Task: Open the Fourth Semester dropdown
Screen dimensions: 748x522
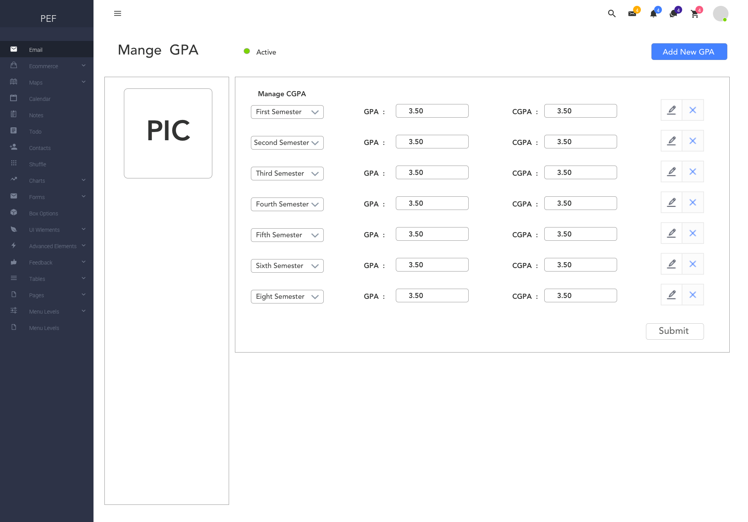Action: click(287, 205)
